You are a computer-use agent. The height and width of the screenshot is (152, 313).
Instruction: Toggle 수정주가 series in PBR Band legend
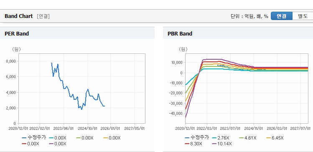[x=197, y=138]
